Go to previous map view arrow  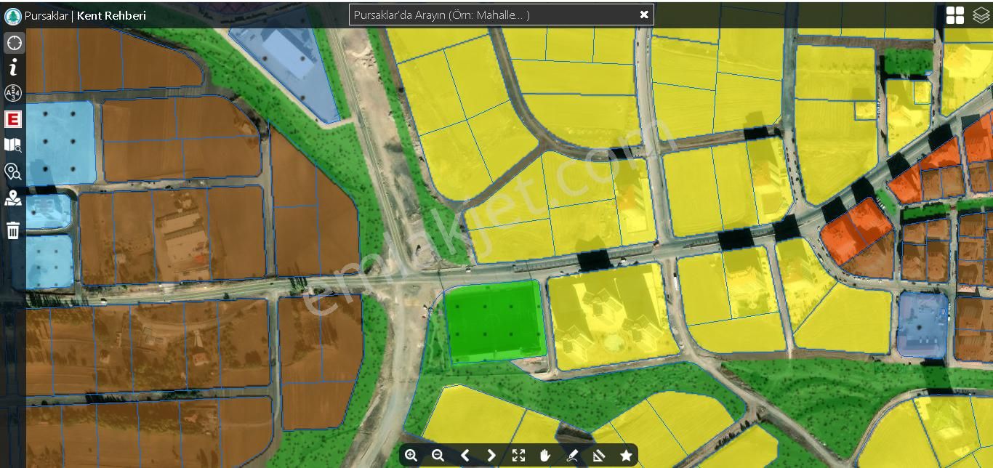click(x=465, y=456)
